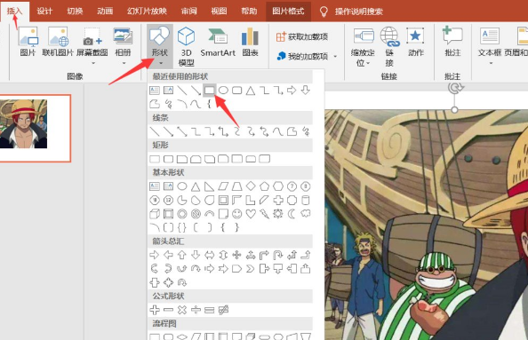Select diamond shape in 基本形状

[251, 186]
